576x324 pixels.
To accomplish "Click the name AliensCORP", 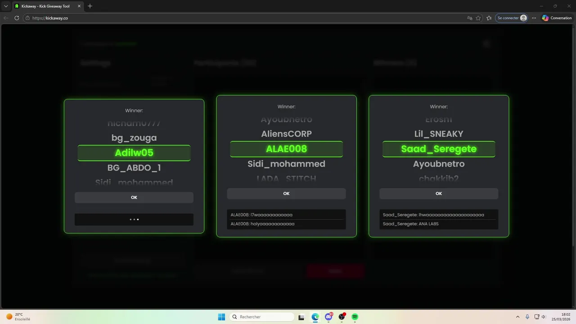I will [286, 134].
